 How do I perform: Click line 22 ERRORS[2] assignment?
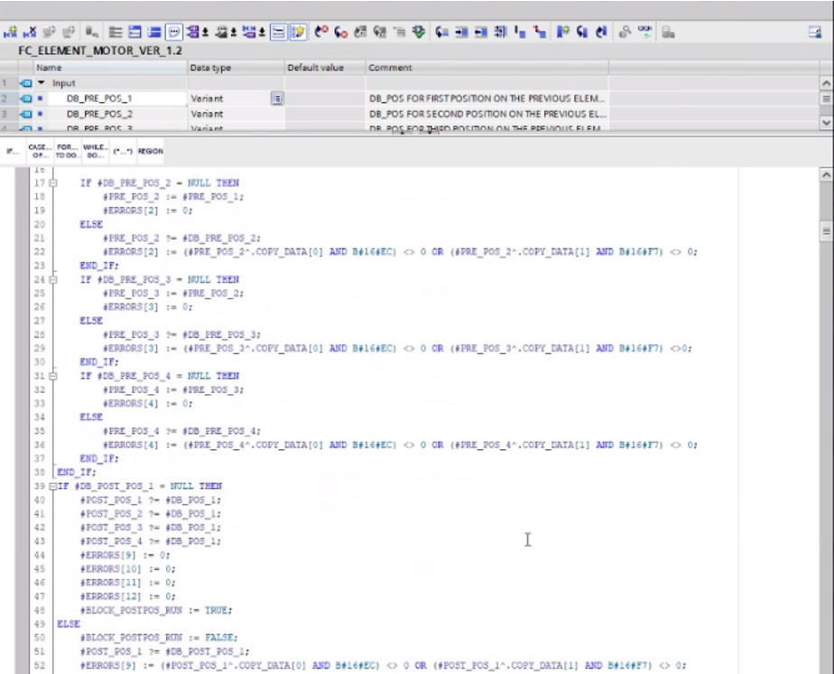[400, 252]
